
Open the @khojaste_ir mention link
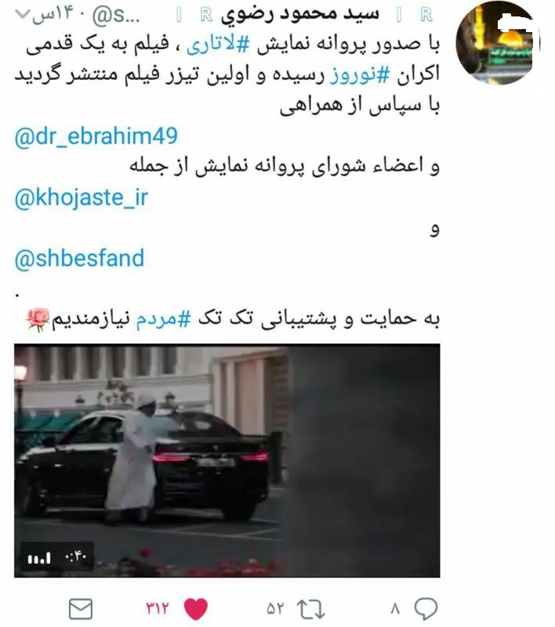(x=82, y=198)
